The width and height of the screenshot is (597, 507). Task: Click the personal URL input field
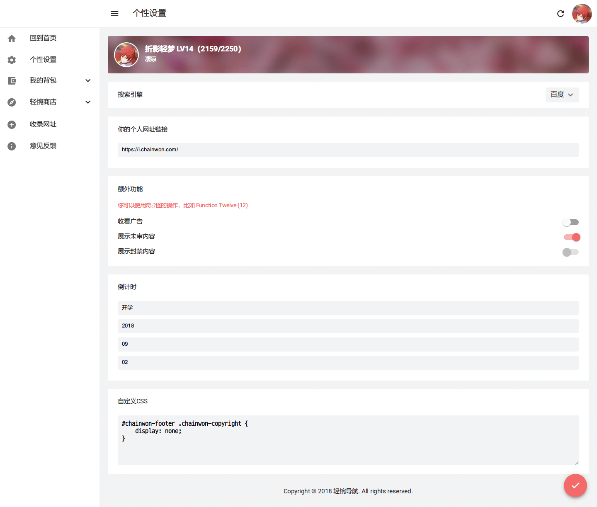point(348,150)
